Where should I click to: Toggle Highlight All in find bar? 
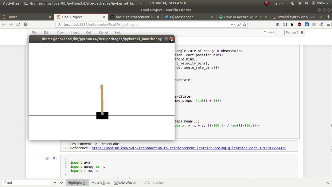[x=77, y=183]
